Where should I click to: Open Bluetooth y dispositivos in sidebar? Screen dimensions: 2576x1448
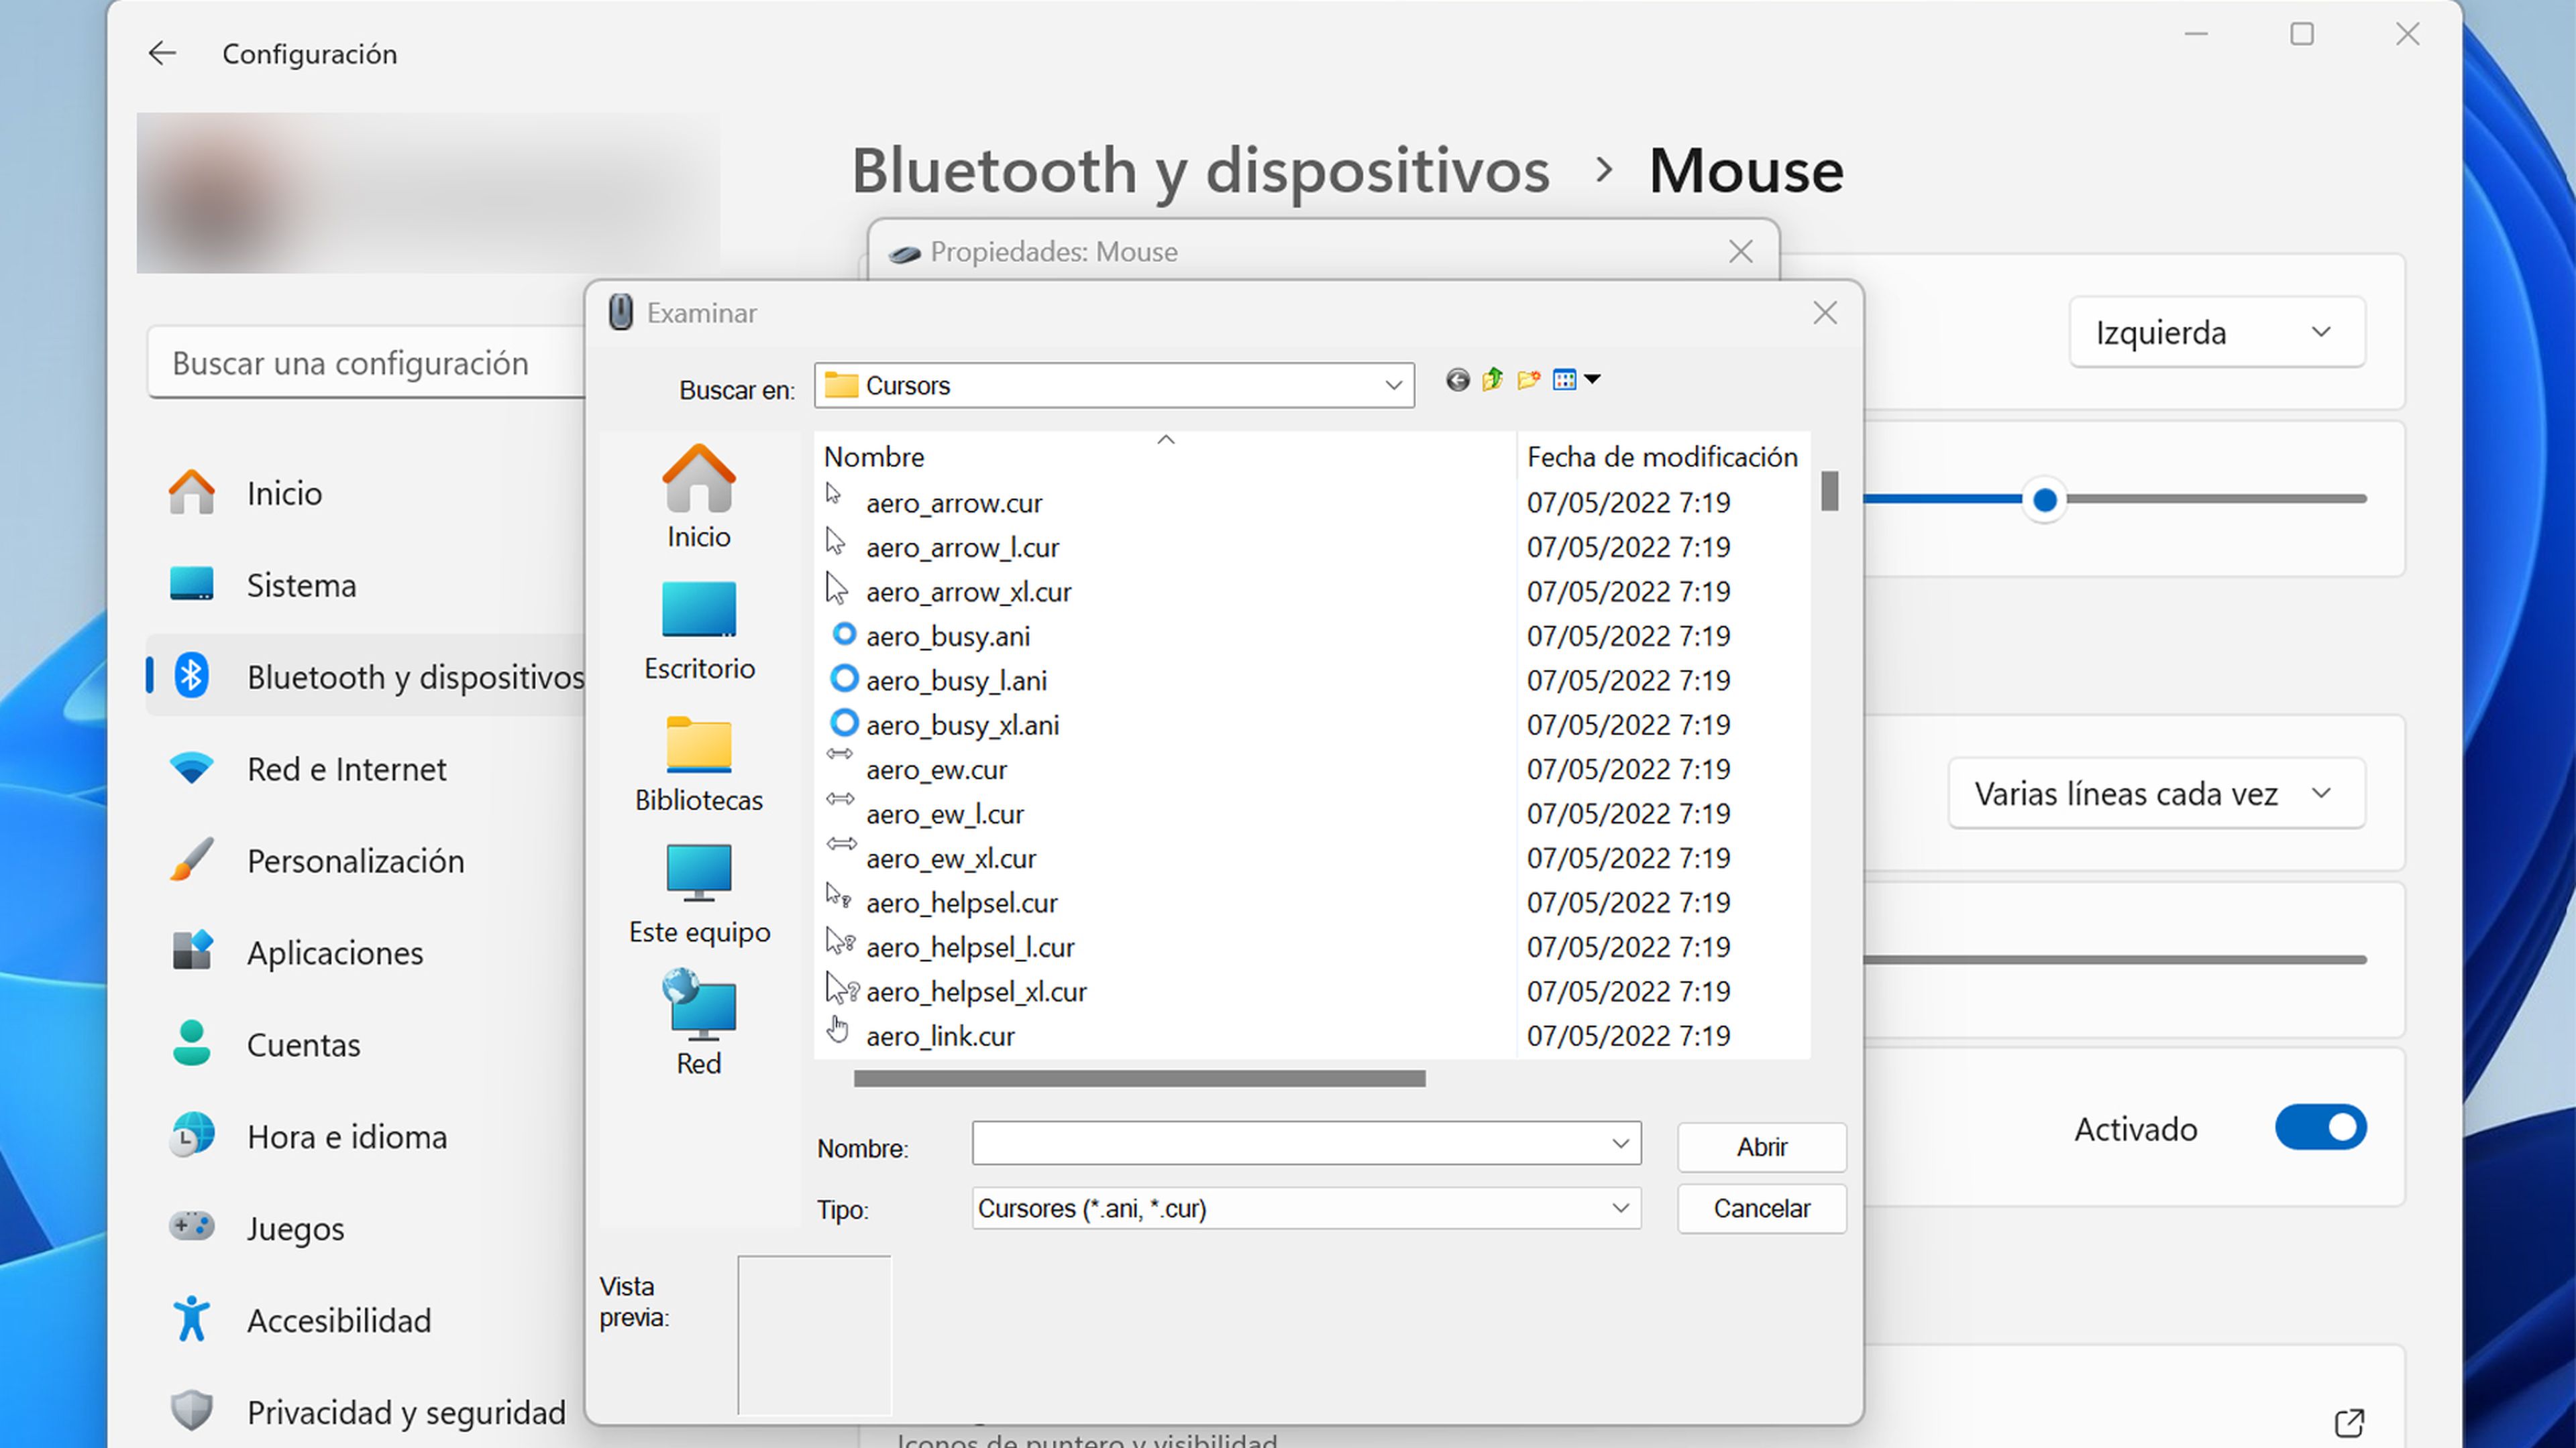[x=367, y=678]
